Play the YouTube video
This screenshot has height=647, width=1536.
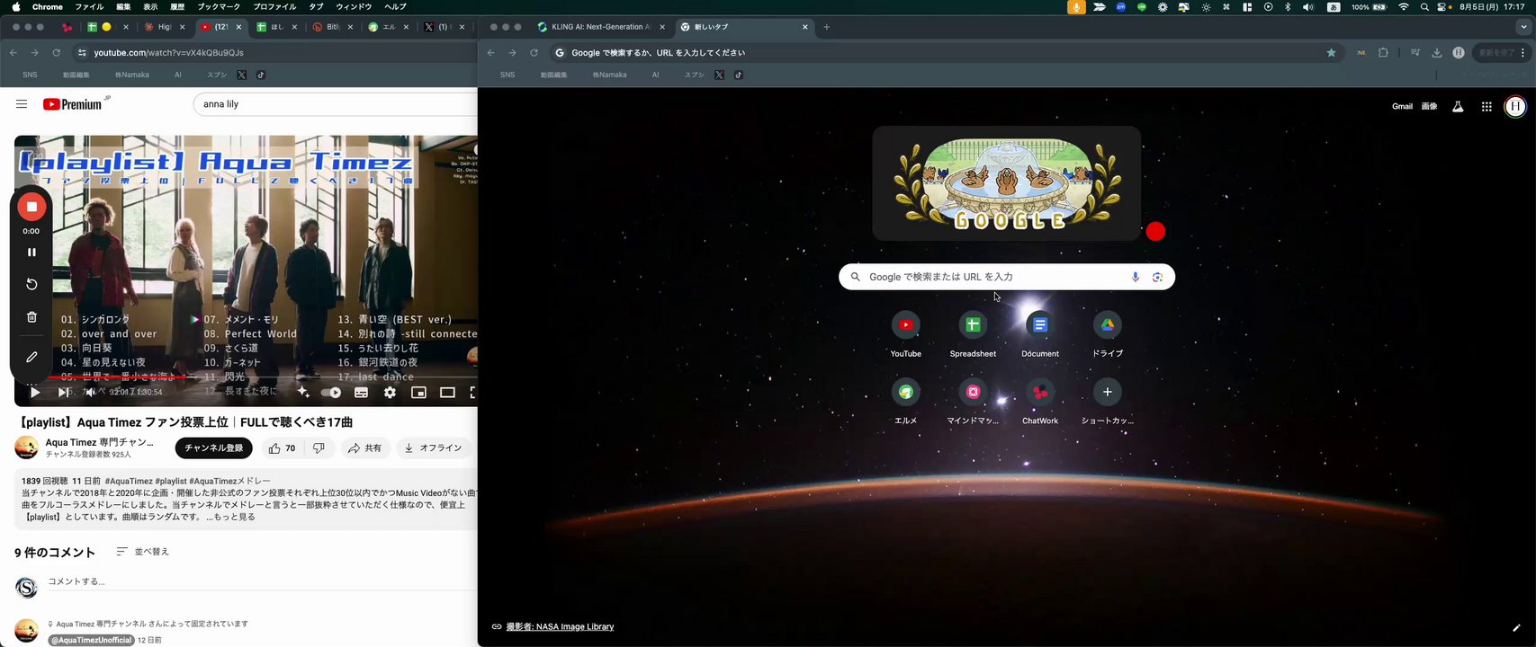pyautogui.click(x=34, y=393)
